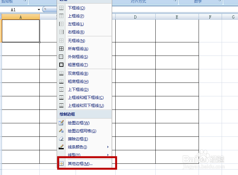Click the line color pen icon
The width and height of the screenshot is (238, 175).
[x=61, y=147]
